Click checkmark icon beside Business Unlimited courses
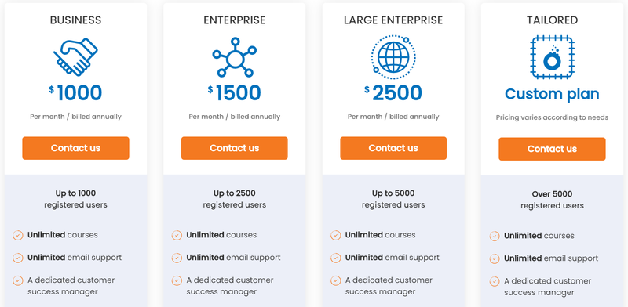Viewport: 628px width, 307px height. coord(17,235)
